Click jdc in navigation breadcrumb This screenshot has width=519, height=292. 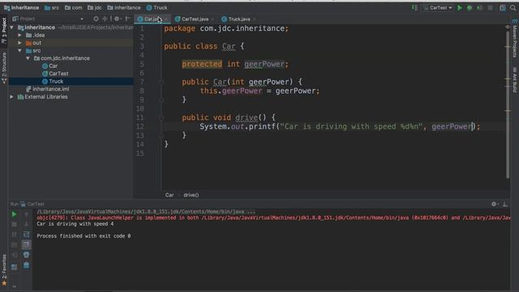[95, 7]
